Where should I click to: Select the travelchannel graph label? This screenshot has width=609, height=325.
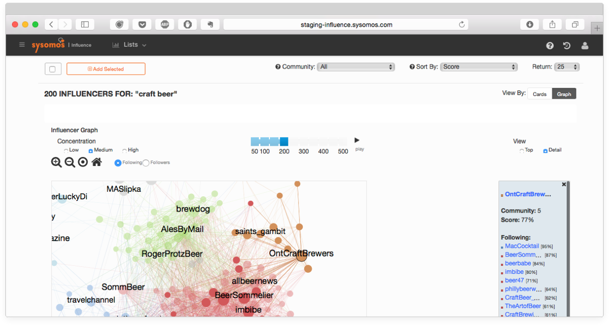point(91,300)
